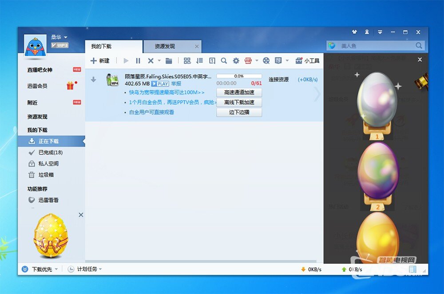444x294 pixels.
Task: Close the golden egg ad in sidebar
Action: 81,215
